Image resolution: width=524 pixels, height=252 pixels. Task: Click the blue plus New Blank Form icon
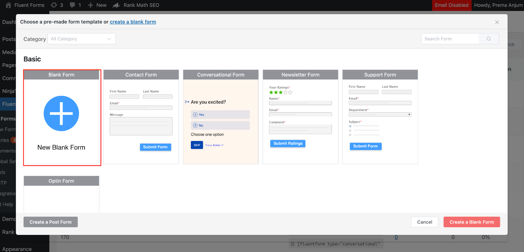point(61,114)
